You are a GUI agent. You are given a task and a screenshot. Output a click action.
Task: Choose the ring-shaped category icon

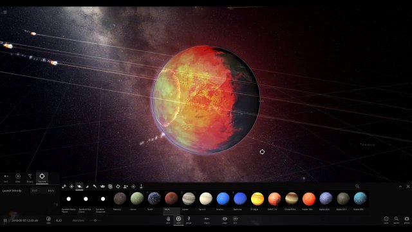coord(118,186)
